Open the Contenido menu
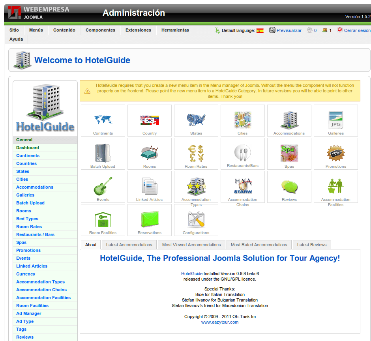This screenshot has width=371, height=341. click(64, 30)
